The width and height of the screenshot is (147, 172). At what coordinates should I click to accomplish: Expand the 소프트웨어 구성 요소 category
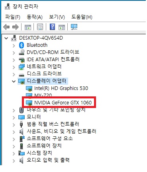click(14, 139)
